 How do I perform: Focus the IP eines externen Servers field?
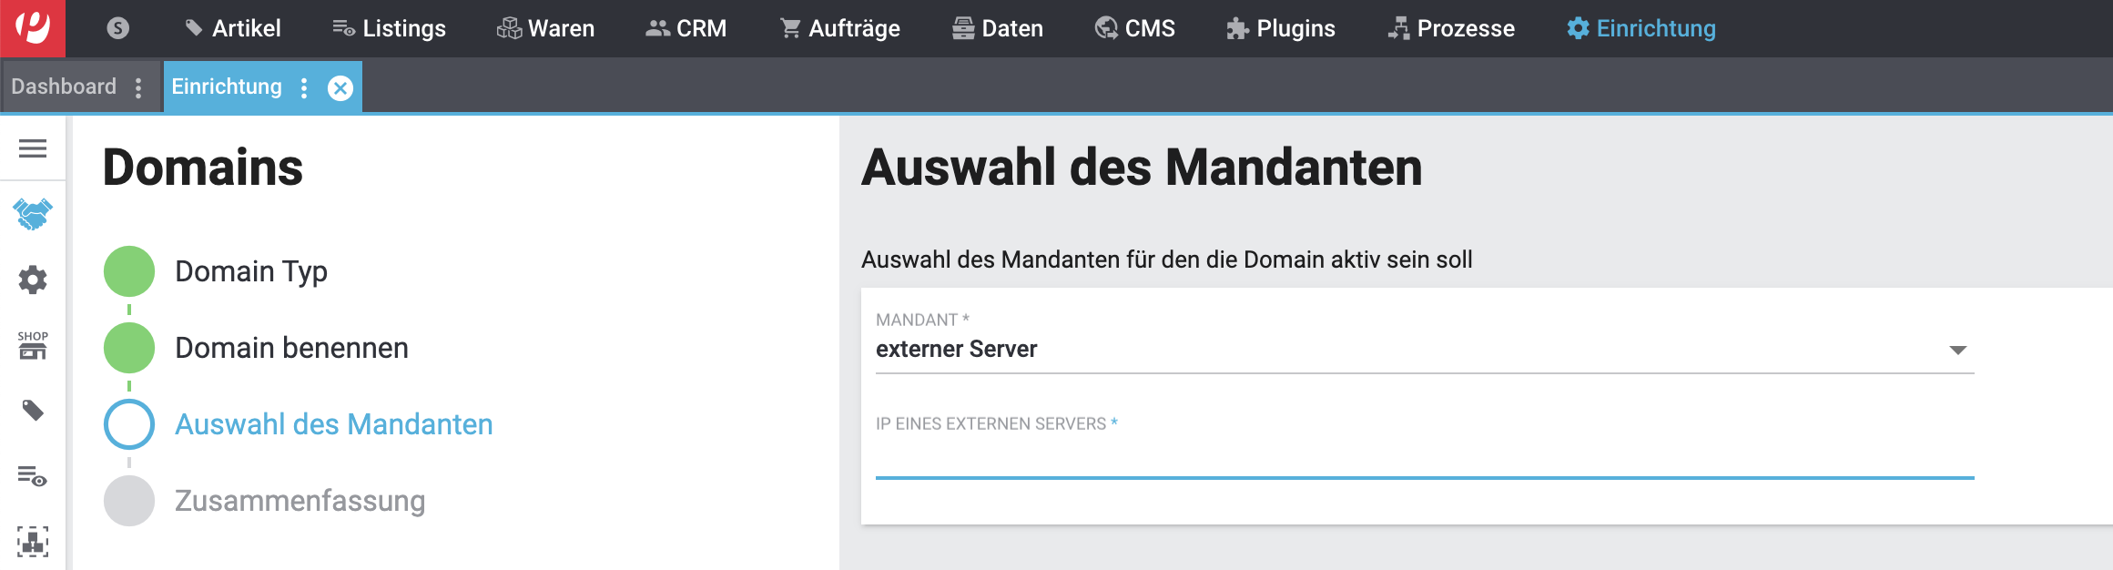pyautogui.click(x=1424, y=459)
